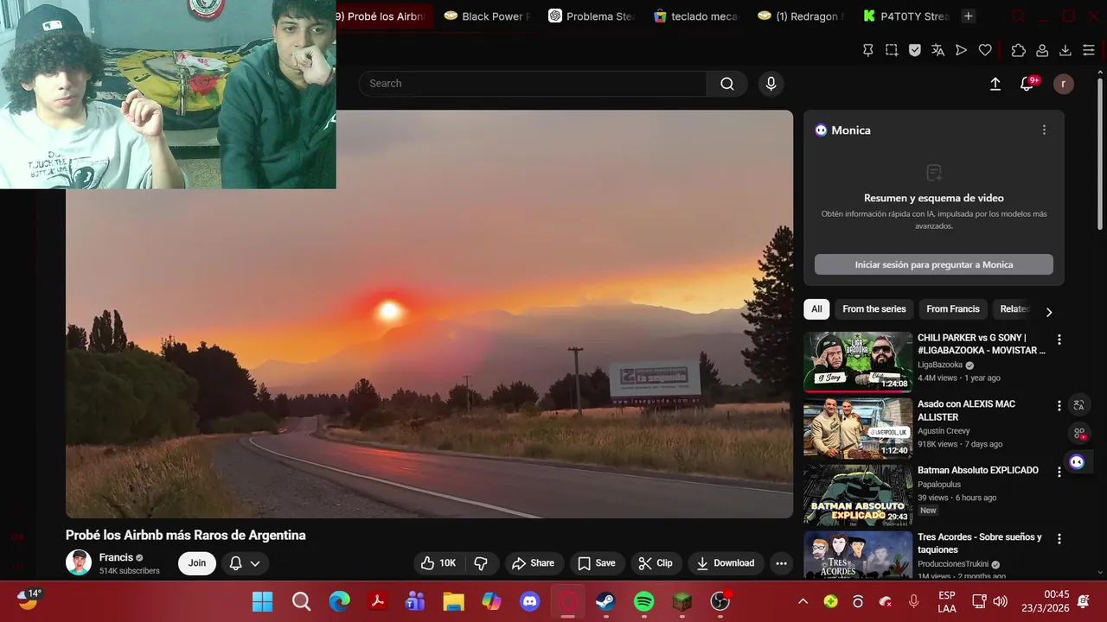Open Steam from the taskbar
Image resolution: width=1107 pixels, height=622 pixels.
[x=605, y=601]
